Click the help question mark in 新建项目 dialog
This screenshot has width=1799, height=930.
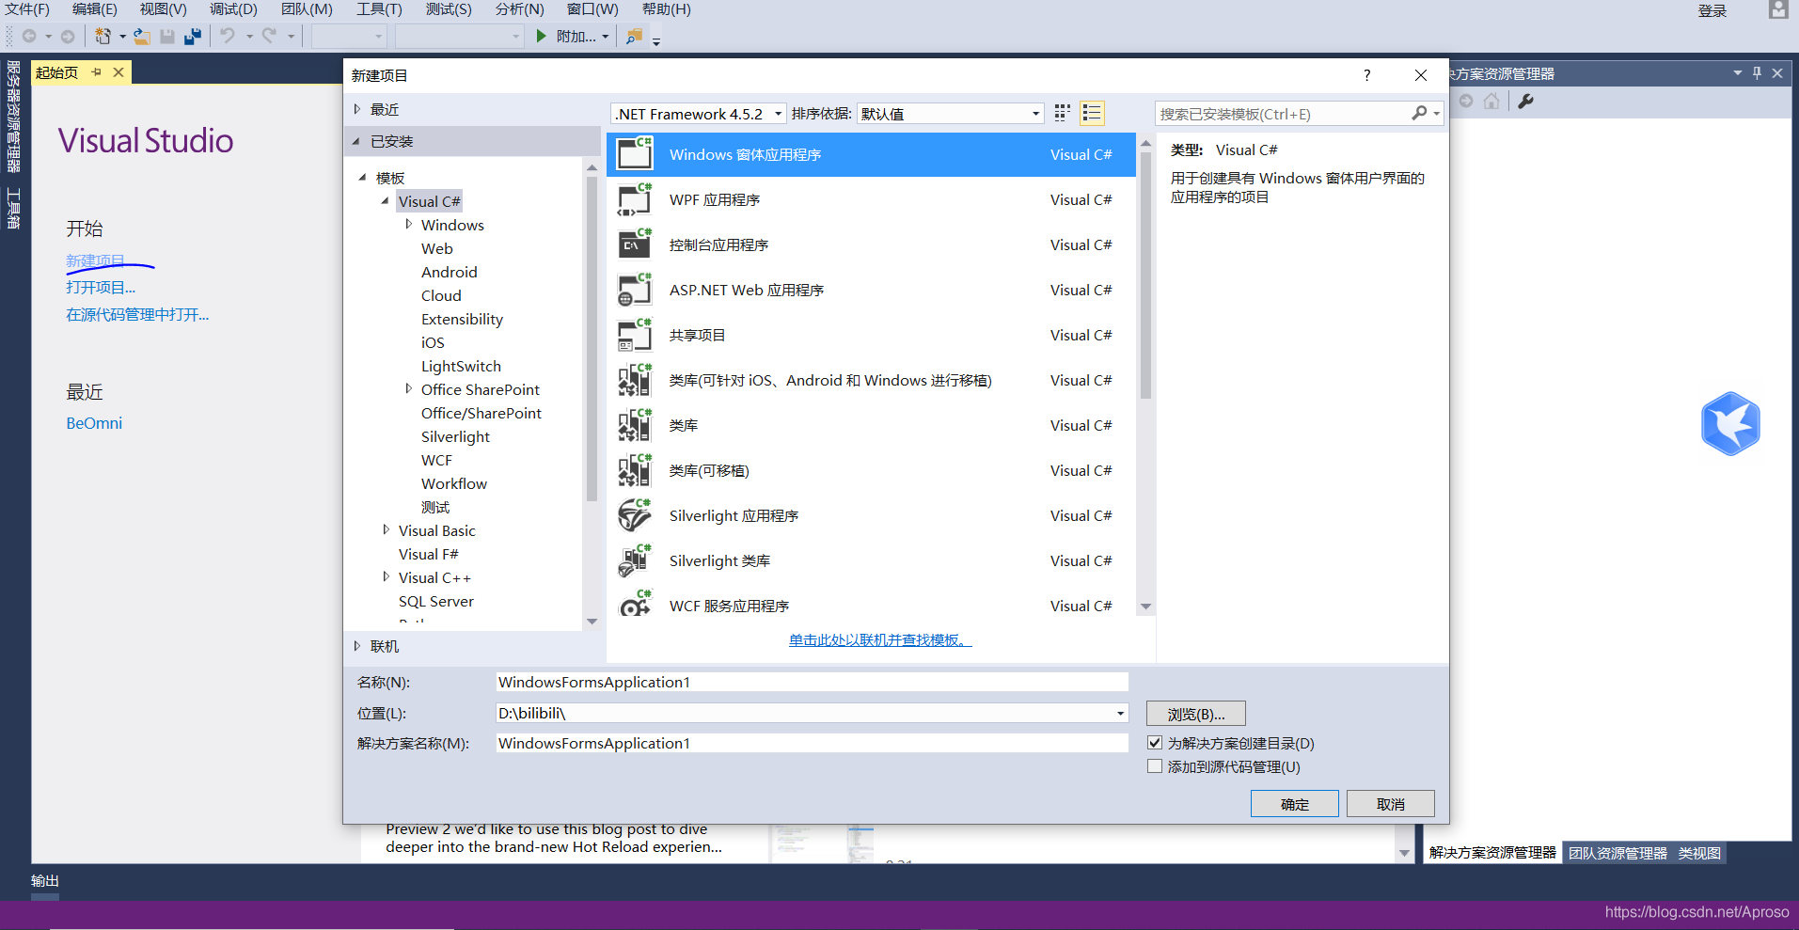click(1366, 75)
